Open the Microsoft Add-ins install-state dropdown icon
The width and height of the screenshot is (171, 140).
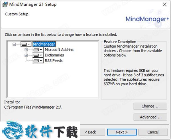click(38, 50)
